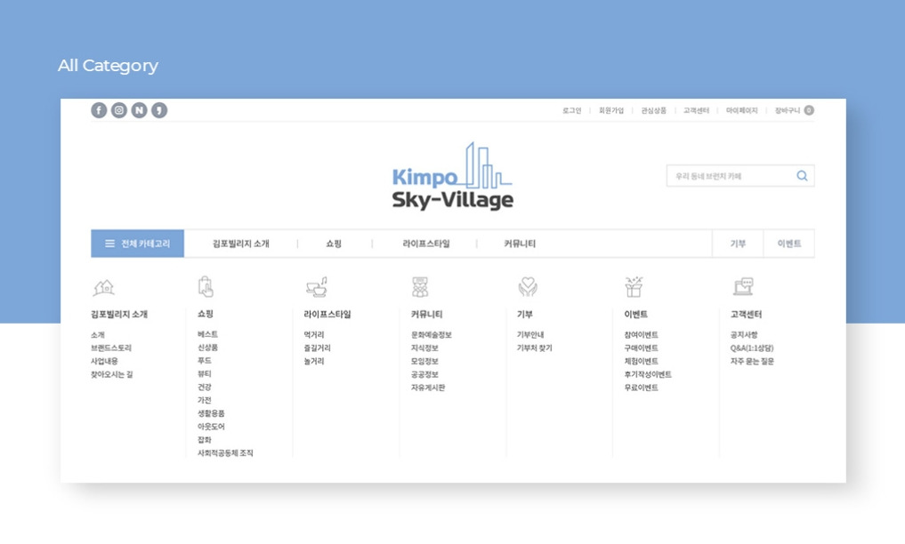Open 라이프스타일 in the main nav bar
905x544 pixels.
coord(426,244)
